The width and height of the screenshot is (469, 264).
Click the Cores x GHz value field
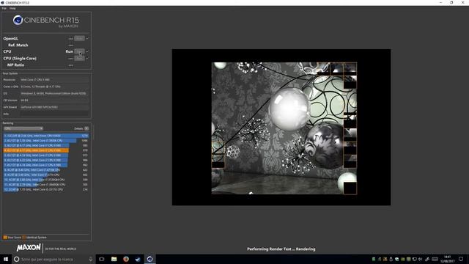point(54,87)
